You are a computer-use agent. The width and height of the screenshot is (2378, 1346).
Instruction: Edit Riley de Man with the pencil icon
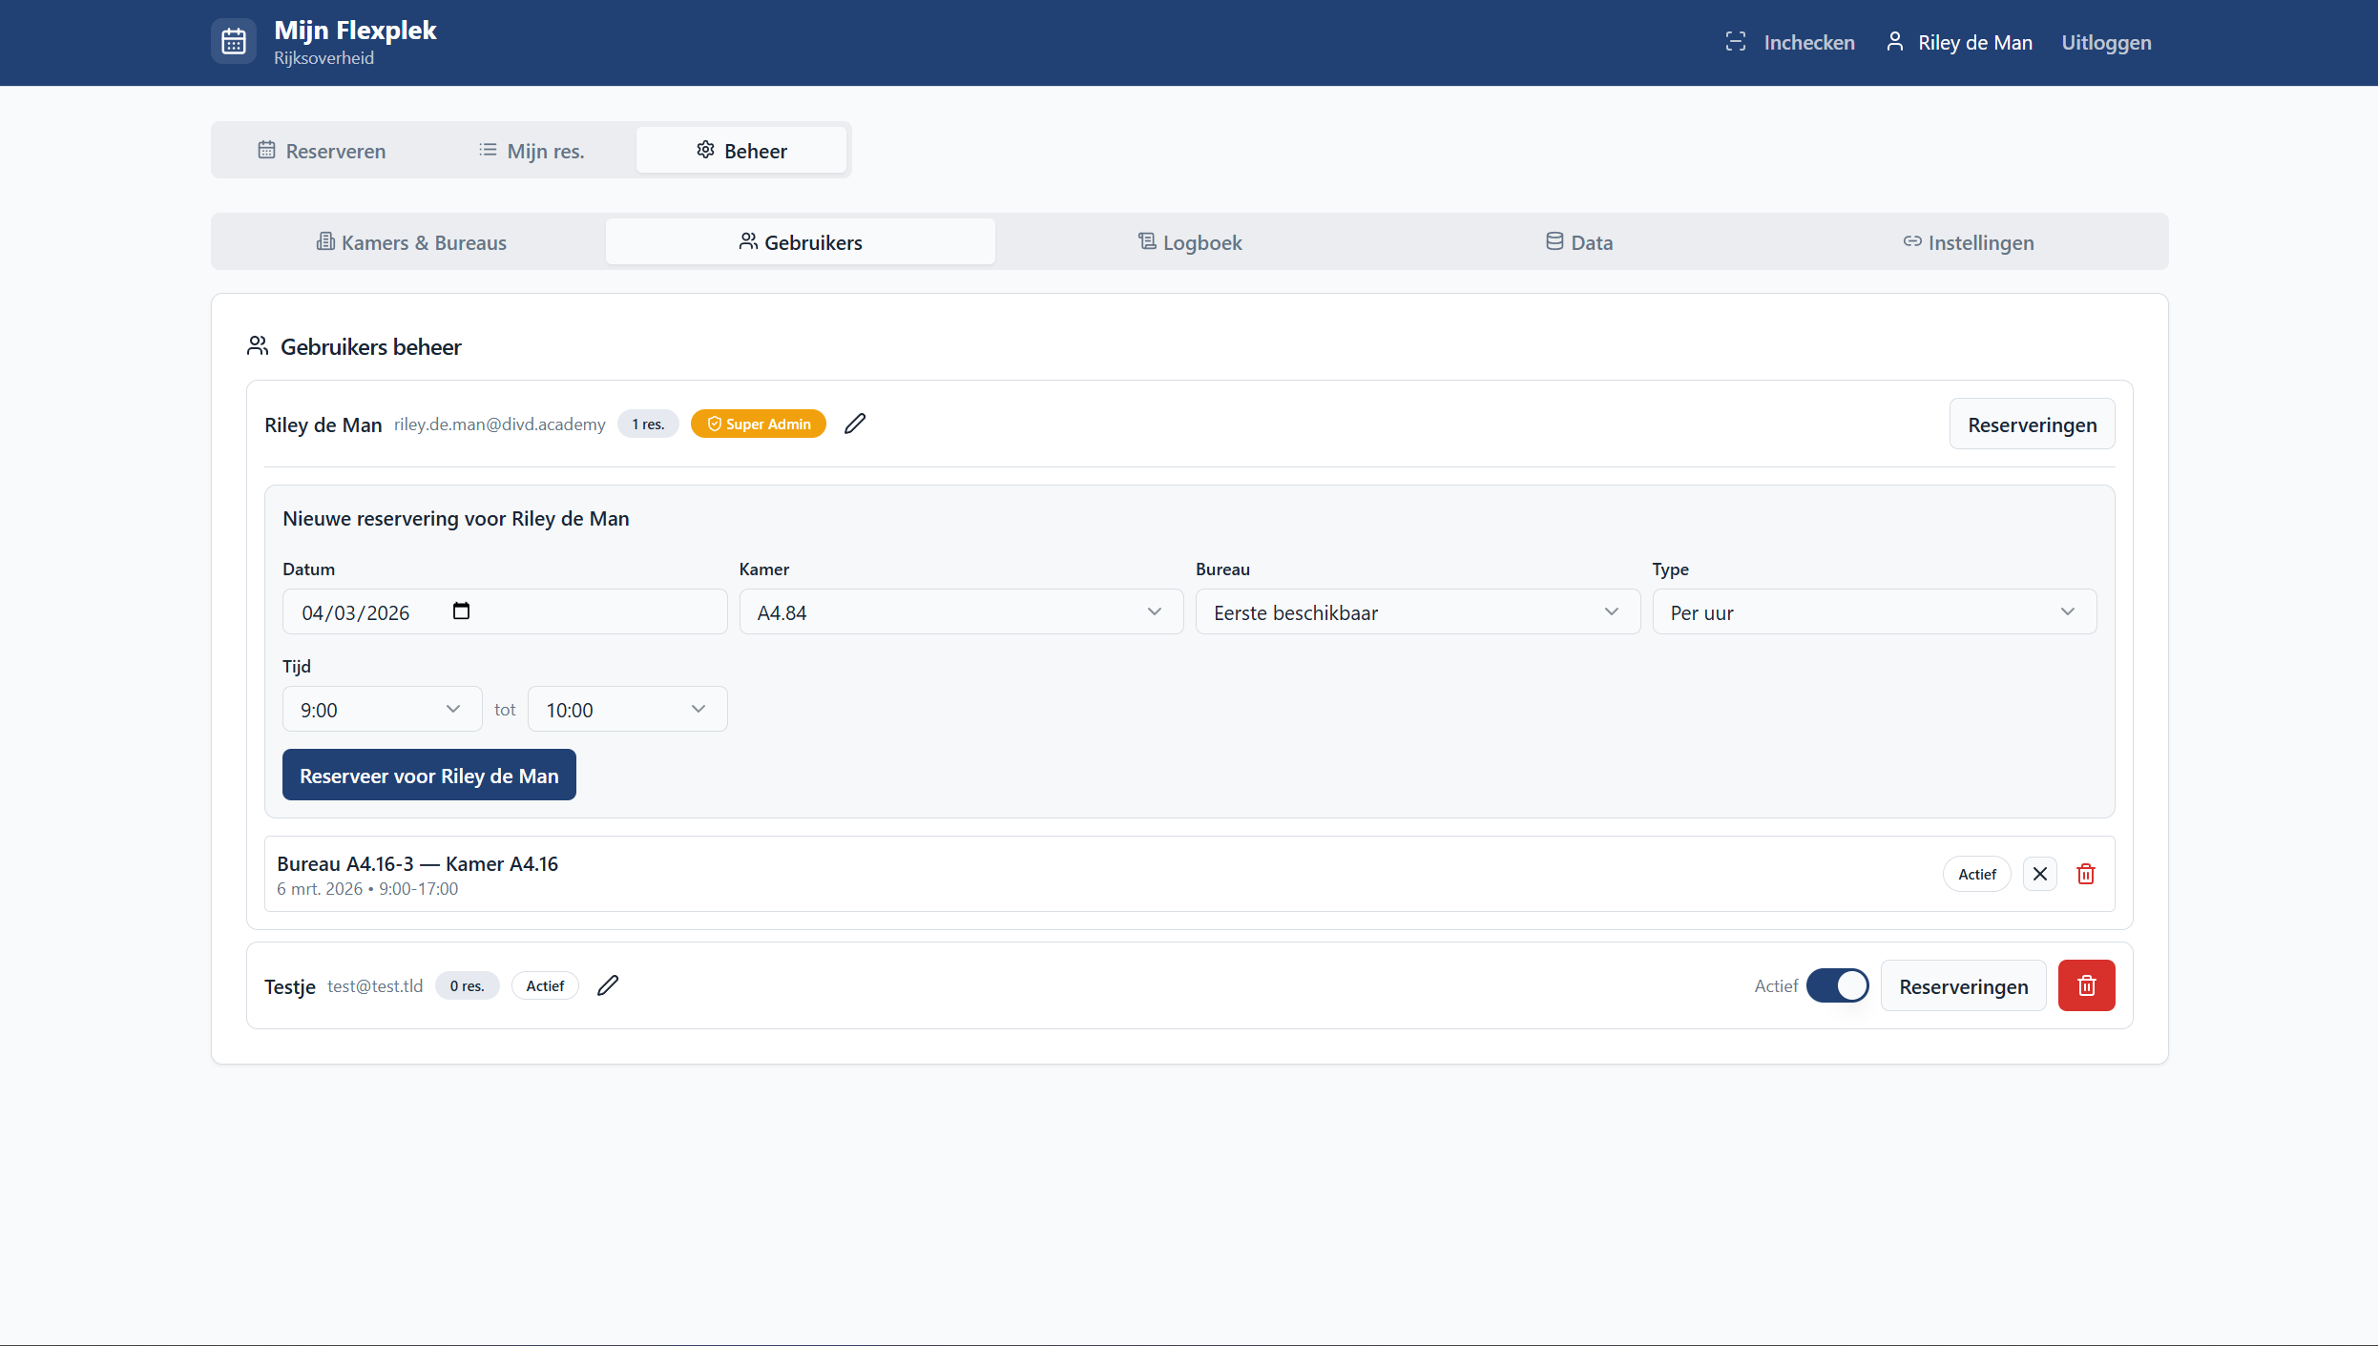click(x=855, y=424)
